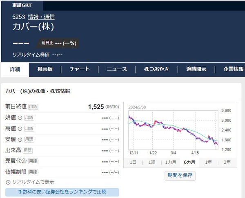Image resolution: width=245 pixels, height=198 pixels.
Task: Click the 前日終値 value 1,525
Action: pyautogui.click(x=96, y=107)
